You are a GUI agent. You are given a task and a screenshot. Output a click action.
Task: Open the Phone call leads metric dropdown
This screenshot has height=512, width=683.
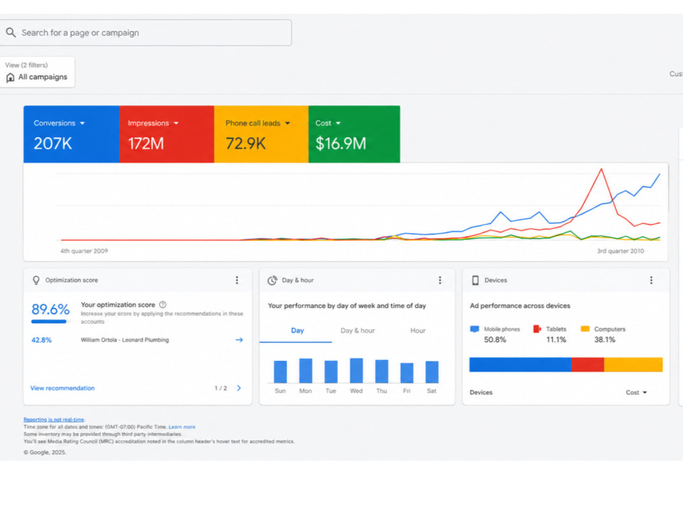[288, 123]
